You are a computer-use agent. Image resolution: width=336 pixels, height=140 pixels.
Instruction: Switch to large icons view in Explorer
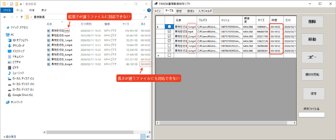pyautogui.click(x=148, y=136)
